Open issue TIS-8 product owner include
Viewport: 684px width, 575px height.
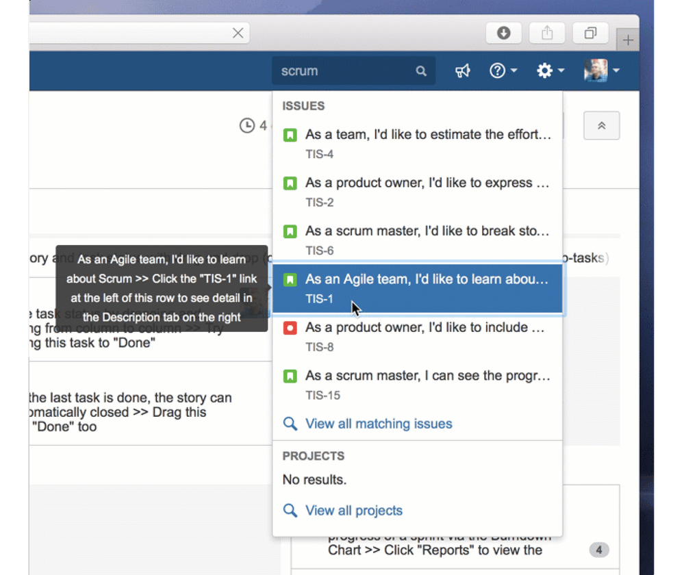[418, 336]
